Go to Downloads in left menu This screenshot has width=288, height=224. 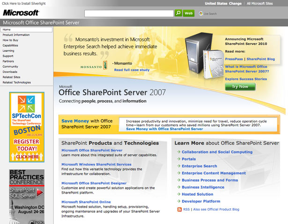(10, 72)
